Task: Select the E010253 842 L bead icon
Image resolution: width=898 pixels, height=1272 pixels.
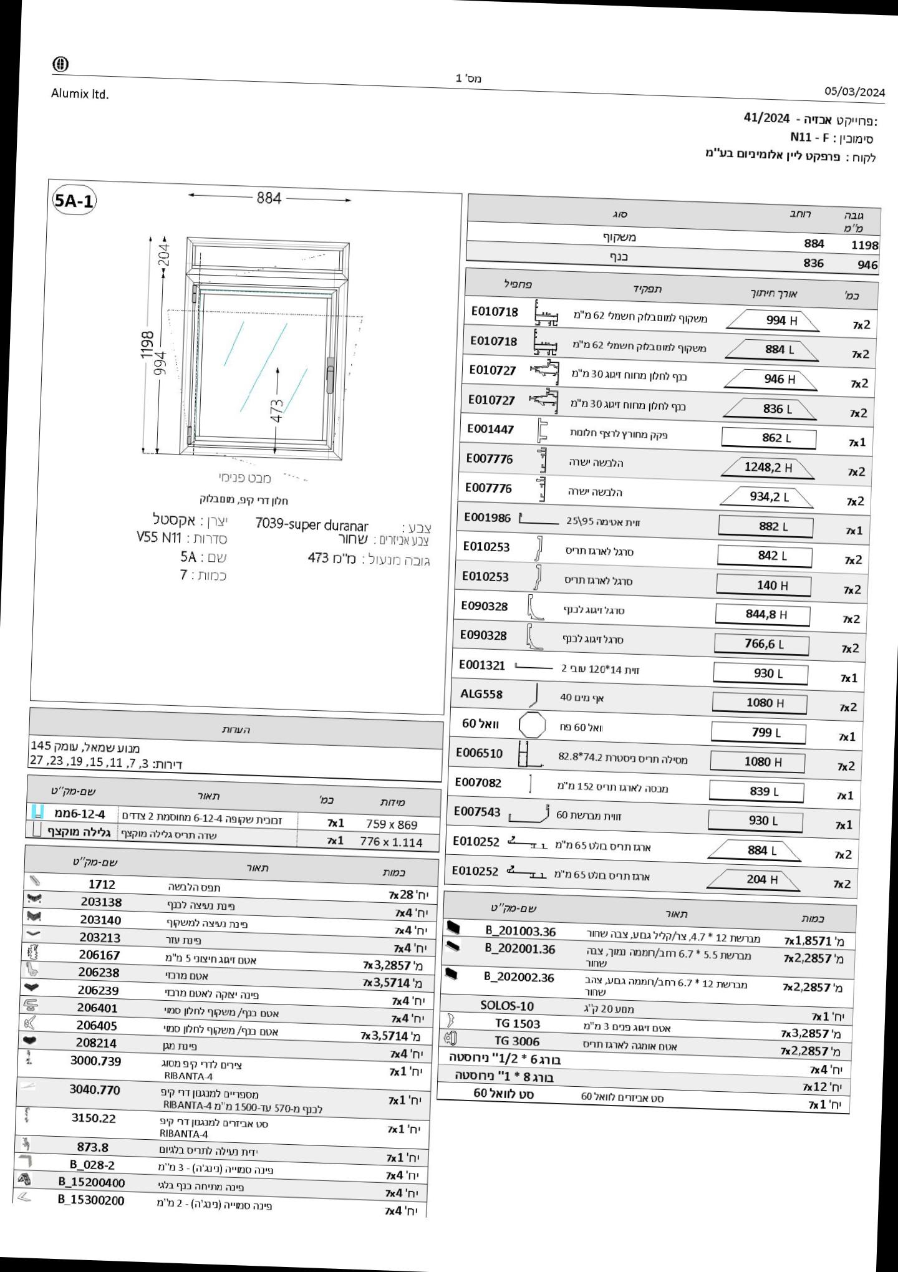Action: click(538, 548)
